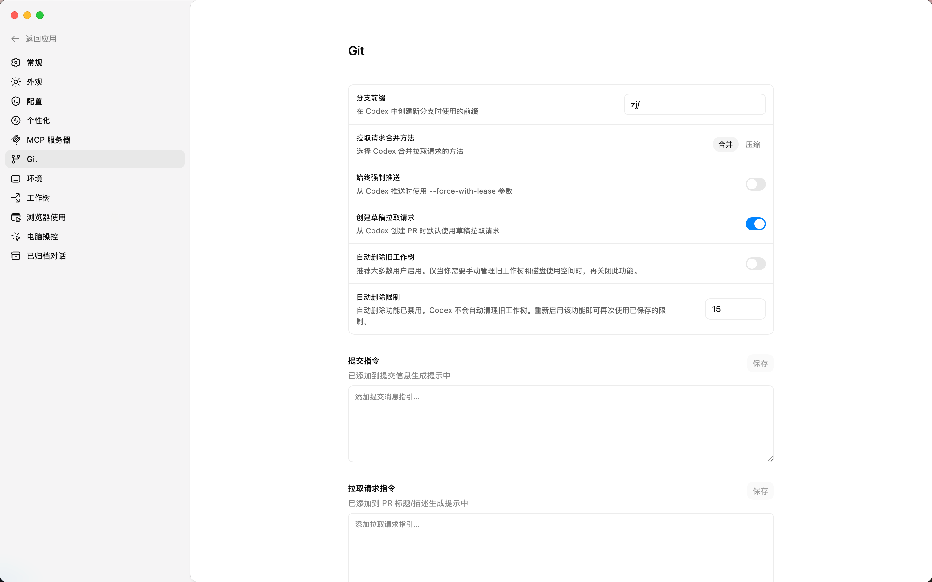
Task: Click the 已归档对话 archive icon
Action: 16,256
